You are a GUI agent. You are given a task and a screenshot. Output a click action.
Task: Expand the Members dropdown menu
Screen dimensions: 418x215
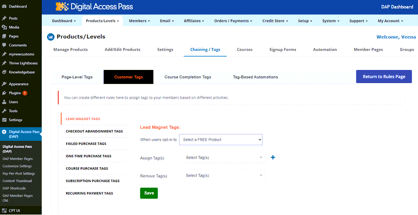click(139, 21)
